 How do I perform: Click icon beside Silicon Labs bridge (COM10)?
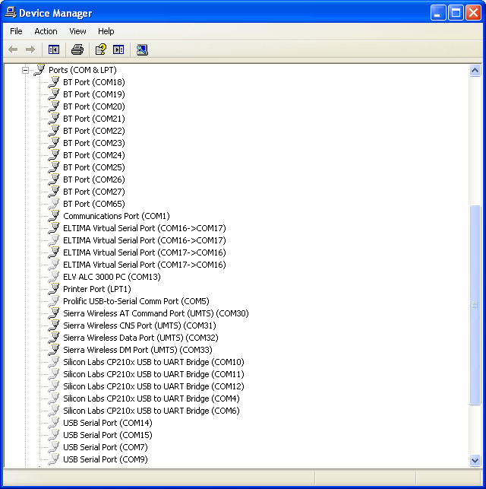coord(54,362)
